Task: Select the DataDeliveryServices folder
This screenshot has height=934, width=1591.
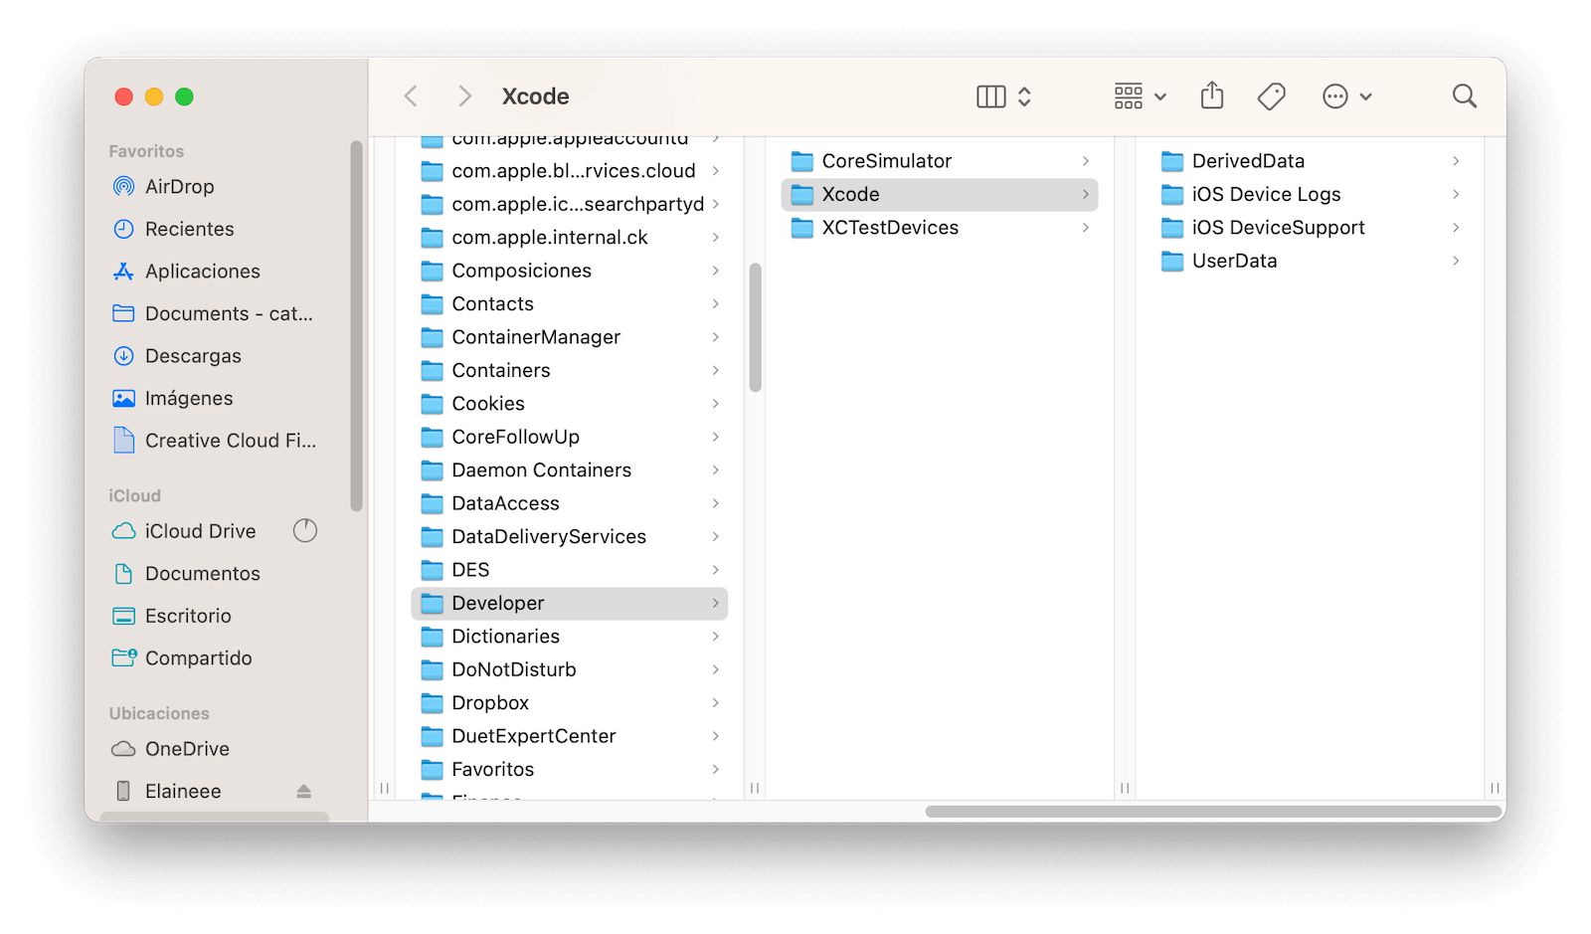Action: coord(569,536)
